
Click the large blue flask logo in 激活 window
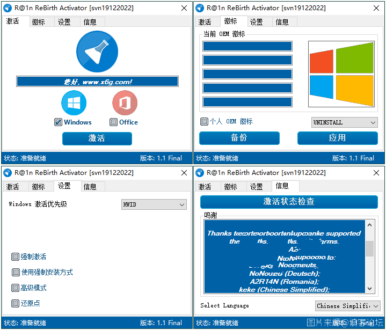point(97,52)
